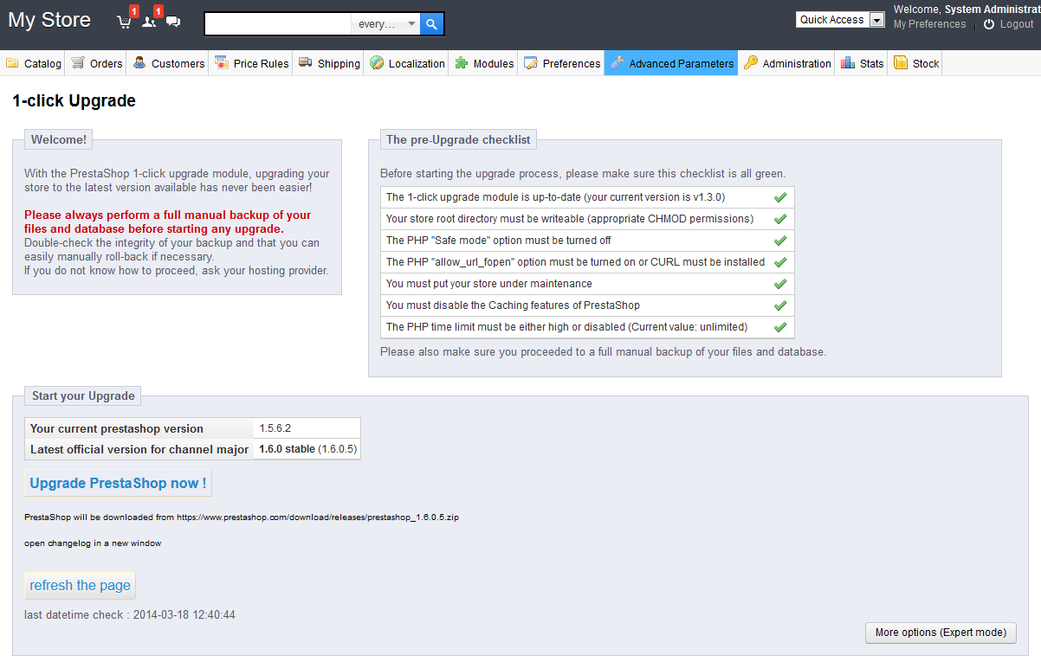Screen dimensions: 1041x662
Task: Open the My Preferences link
Action: click(929, 24)
